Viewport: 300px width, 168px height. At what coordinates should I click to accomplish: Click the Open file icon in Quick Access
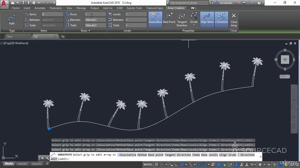point(18,3)
